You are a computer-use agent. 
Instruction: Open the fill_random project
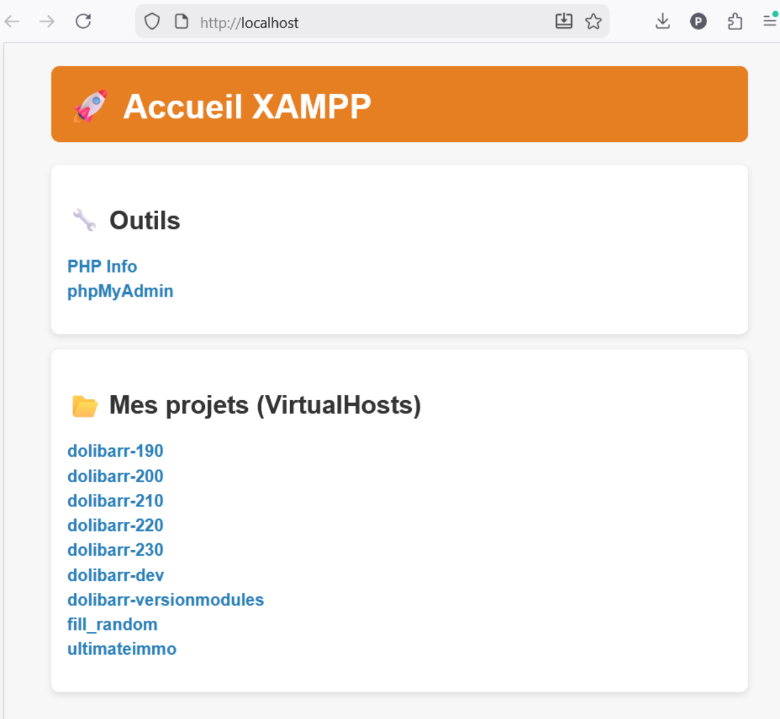click(x=113, y=625)
